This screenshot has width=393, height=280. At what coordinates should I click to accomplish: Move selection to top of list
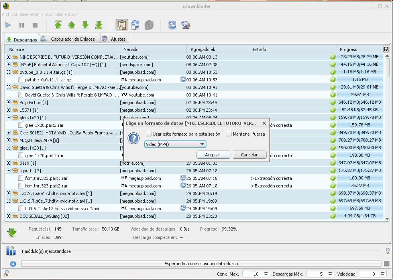point(58,25)
